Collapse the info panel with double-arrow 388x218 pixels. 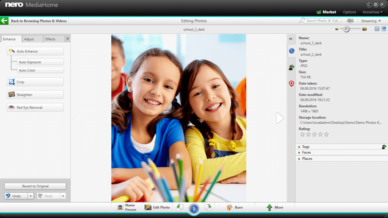291,39
